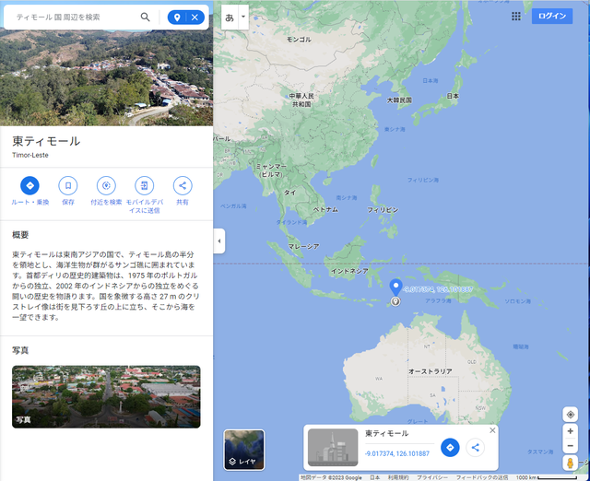Click the Timor-Leste subtitle
This screenshot has width=590, height=481.
[x=30, y=155]
